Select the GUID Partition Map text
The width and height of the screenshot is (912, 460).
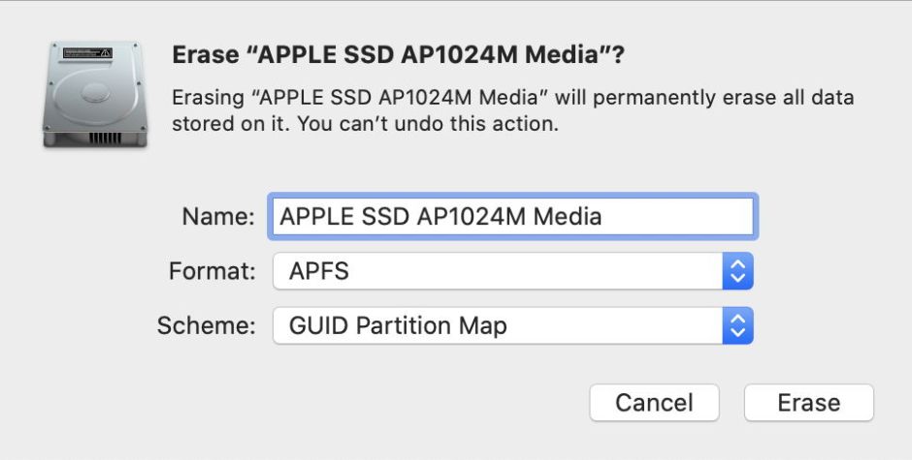tap(398, 326)
